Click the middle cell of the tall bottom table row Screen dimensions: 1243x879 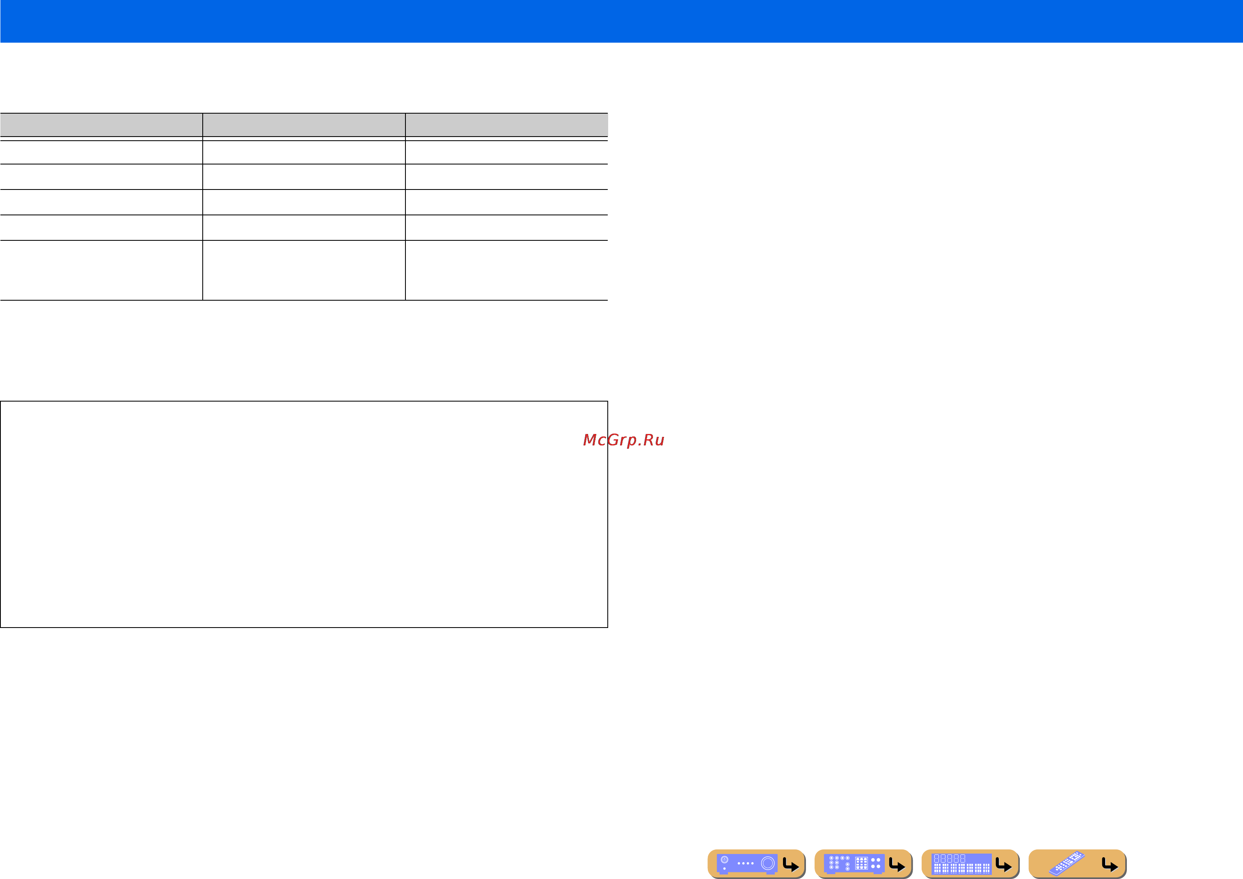304,270
